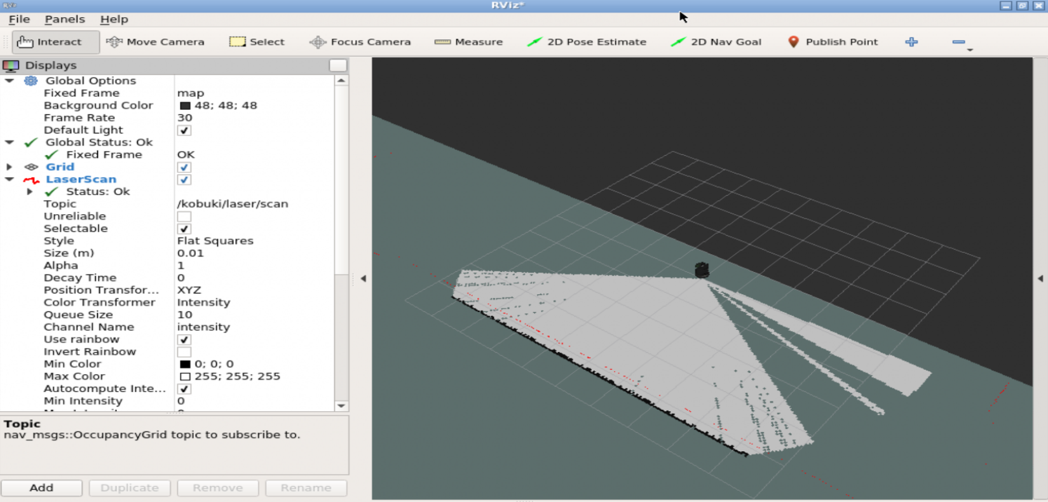Collapse the Global Options tree section
Viewport: 1048px width, 502px height.
[x=10, y=81]
